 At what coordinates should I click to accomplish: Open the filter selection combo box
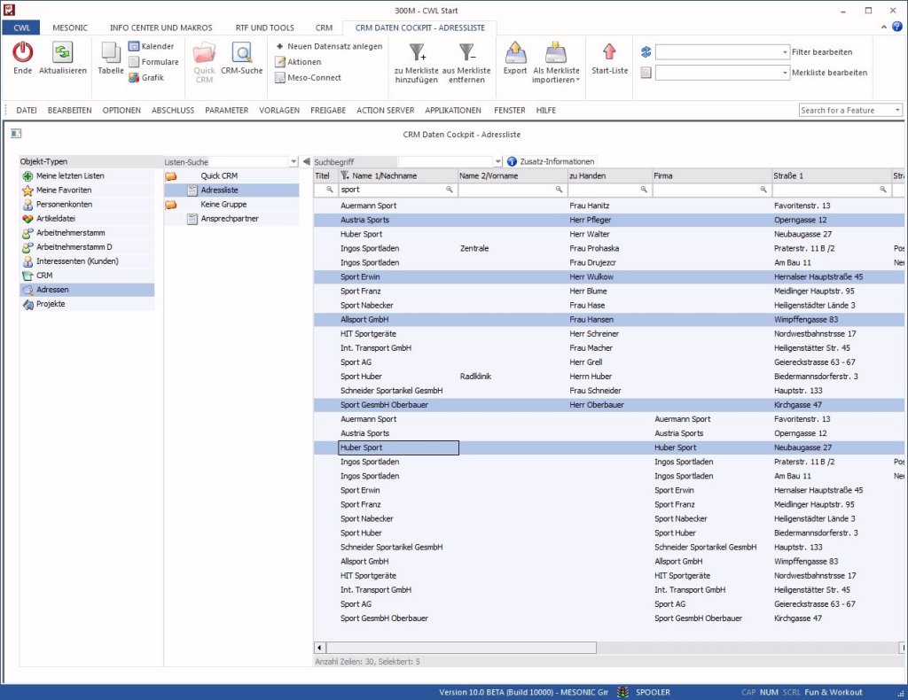tap(723, 52)
